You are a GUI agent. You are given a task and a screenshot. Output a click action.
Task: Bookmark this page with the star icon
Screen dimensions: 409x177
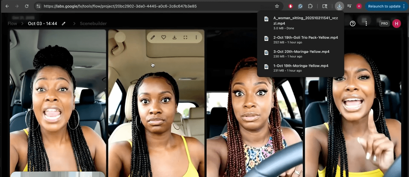click(x=277, y=6)
